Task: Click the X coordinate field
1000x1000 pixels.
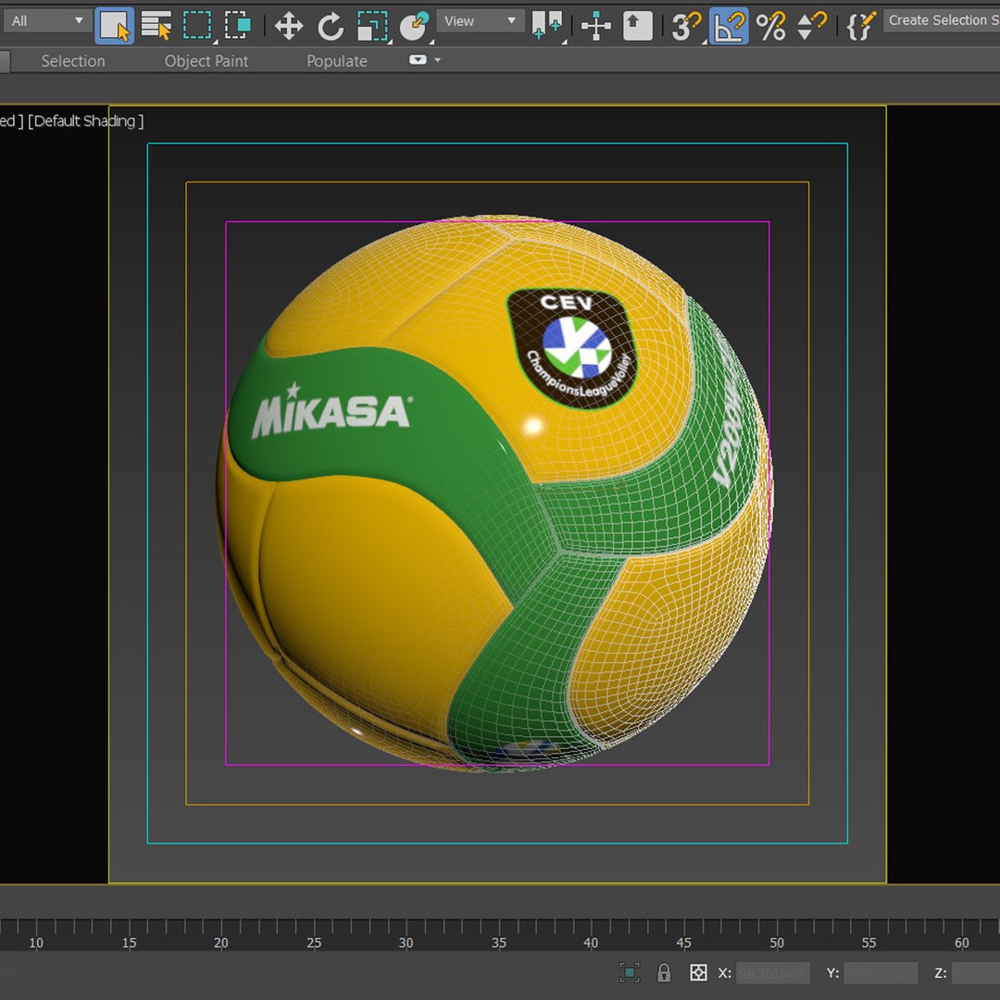Action: pos(773,973)
